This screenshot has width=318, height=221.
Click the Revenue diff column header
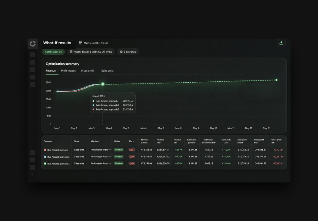(x=177, y=141)
